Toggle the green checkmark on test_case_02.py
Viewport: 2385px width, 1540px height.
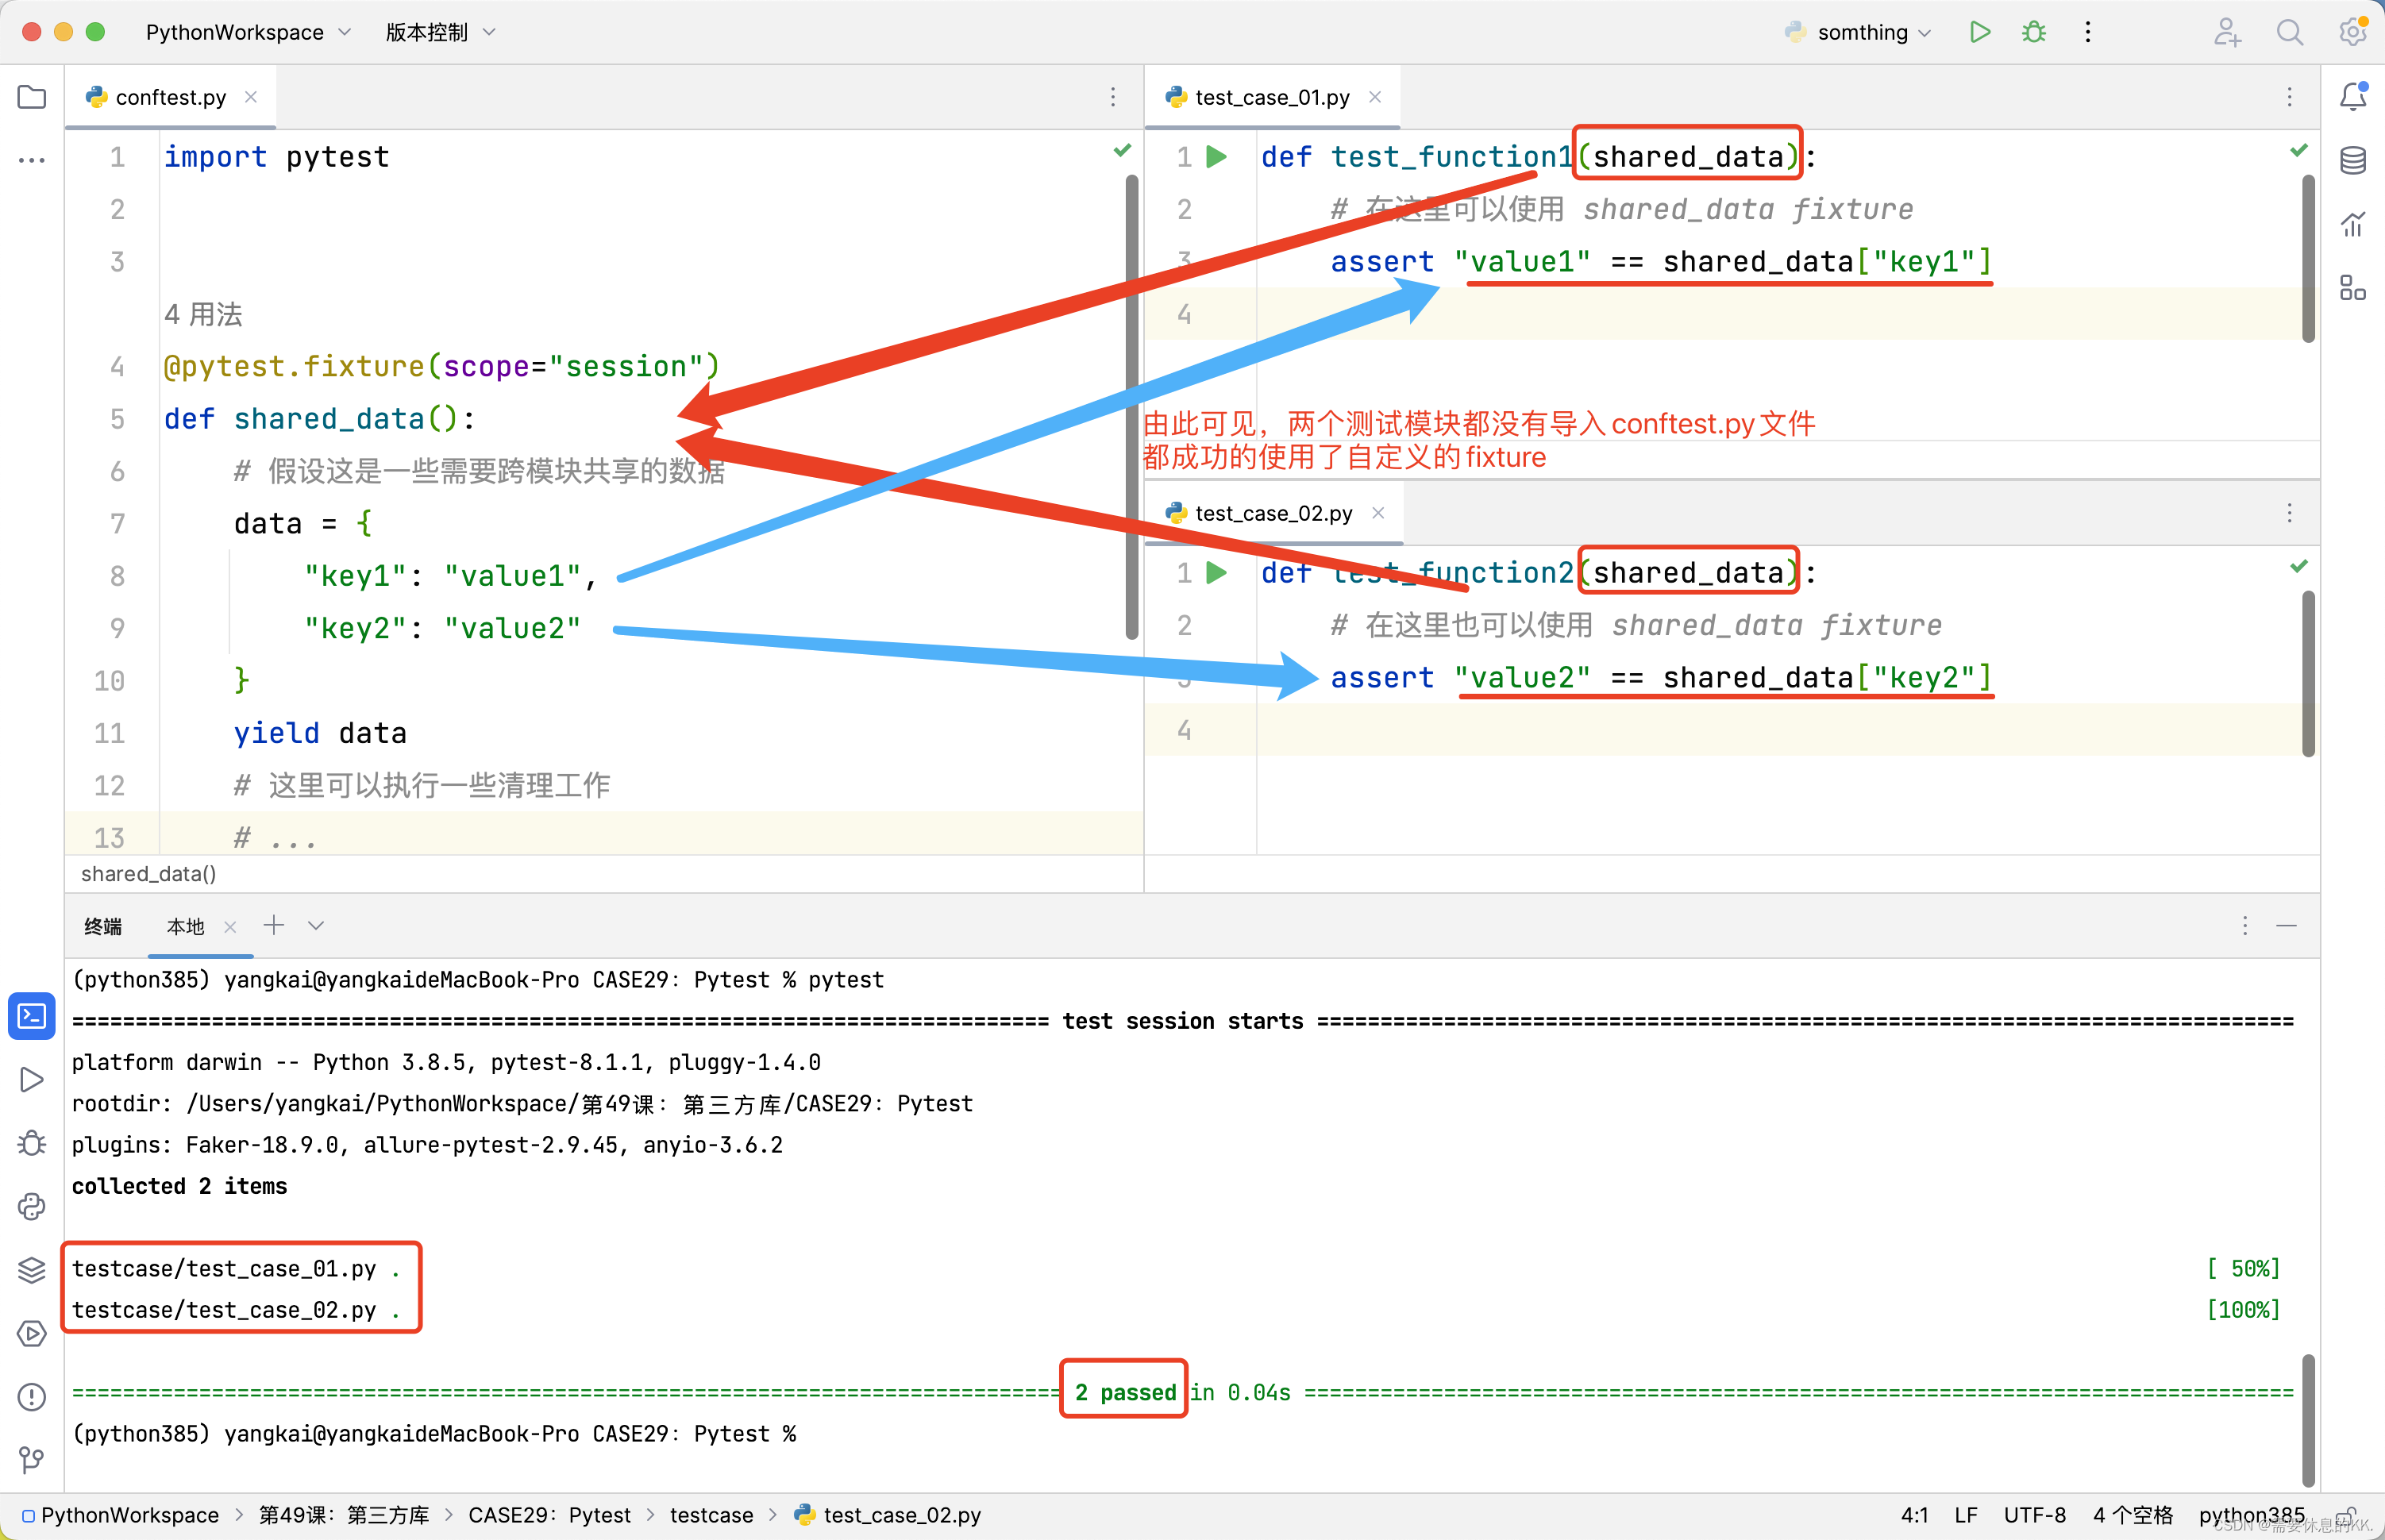point(2298,565)
